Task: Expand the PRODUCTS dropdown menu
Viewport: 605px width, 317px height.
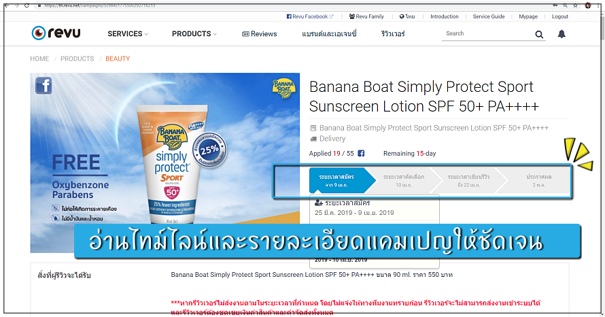Action: pos(194,34)
